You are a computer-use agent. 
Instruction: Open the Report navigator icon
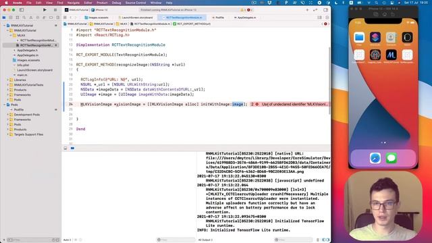57,18
